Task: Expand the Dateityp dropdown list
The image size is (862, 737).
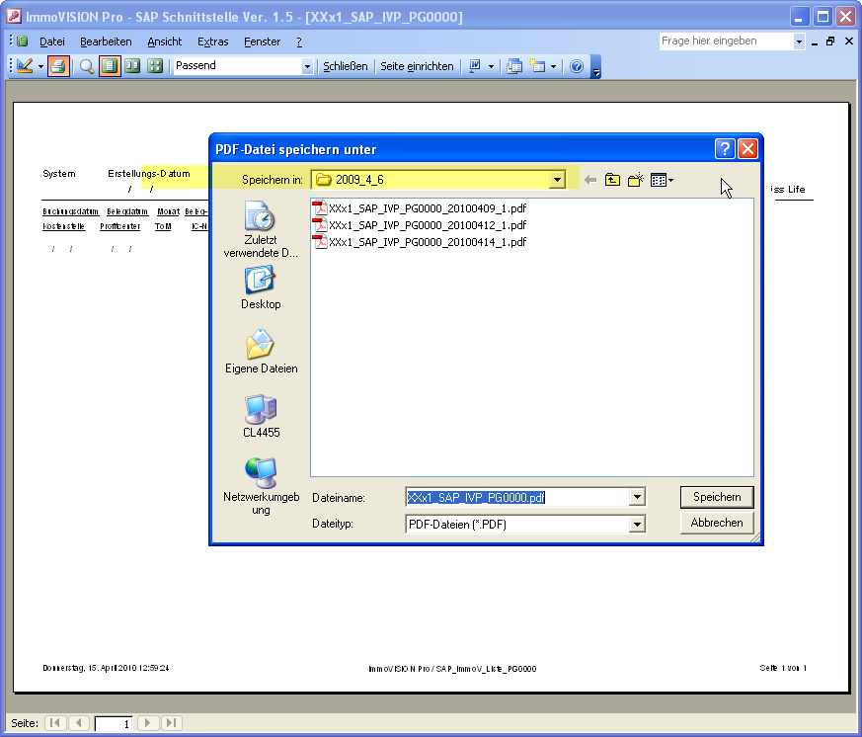Action: [x=637, y=525]
